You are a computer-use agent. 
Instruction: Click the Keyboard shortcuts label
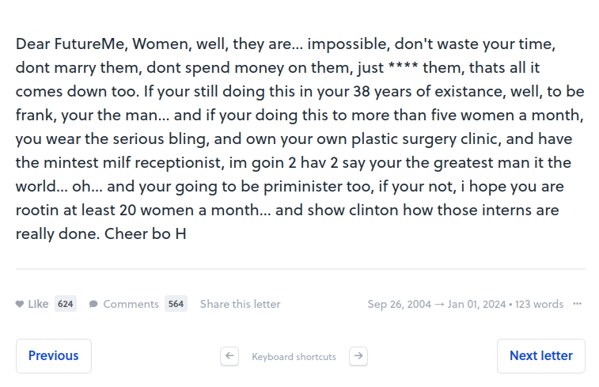pos(294,357)
